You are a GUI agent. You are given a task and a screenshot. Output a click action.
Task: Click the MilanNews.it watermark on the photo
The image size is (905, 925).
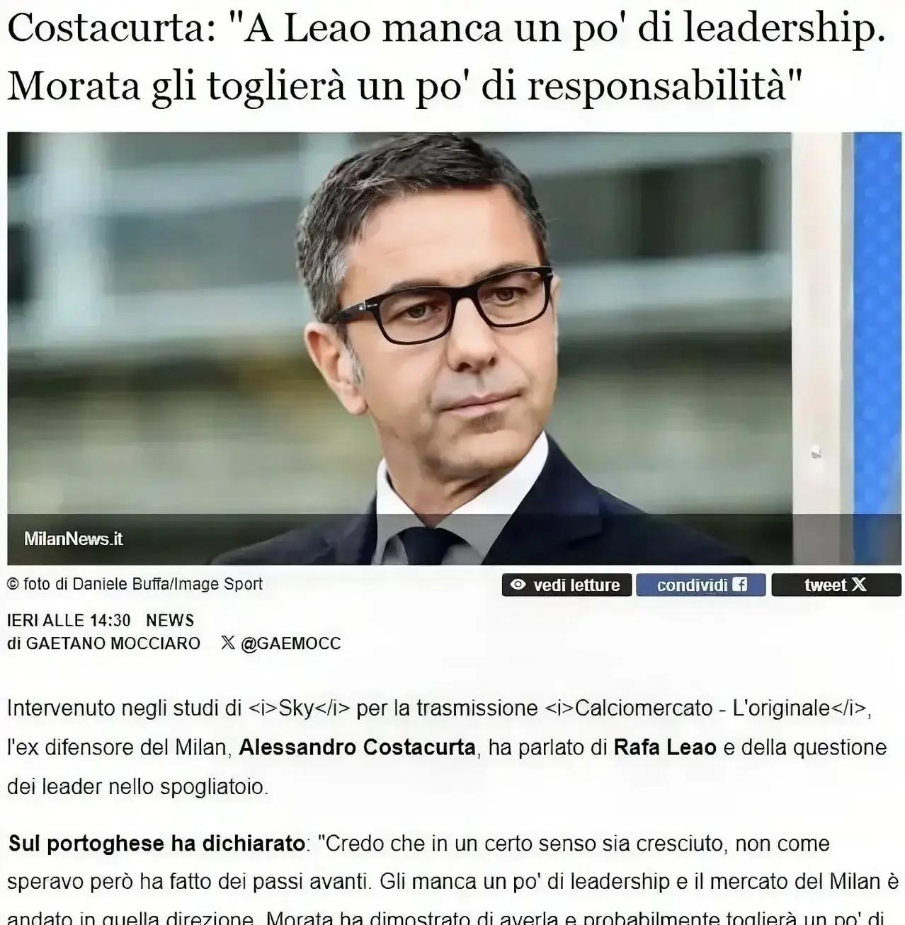pyautogui.click(x=73, y=539)
